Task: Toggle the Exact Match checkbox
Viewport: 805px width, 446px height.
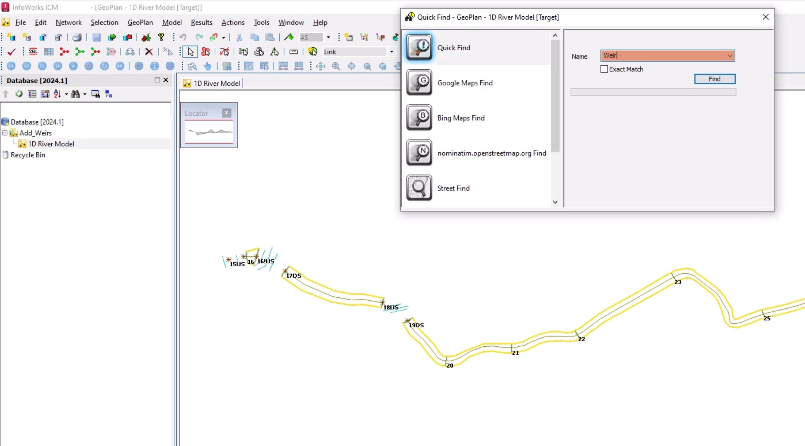Action: click(604, 69)
